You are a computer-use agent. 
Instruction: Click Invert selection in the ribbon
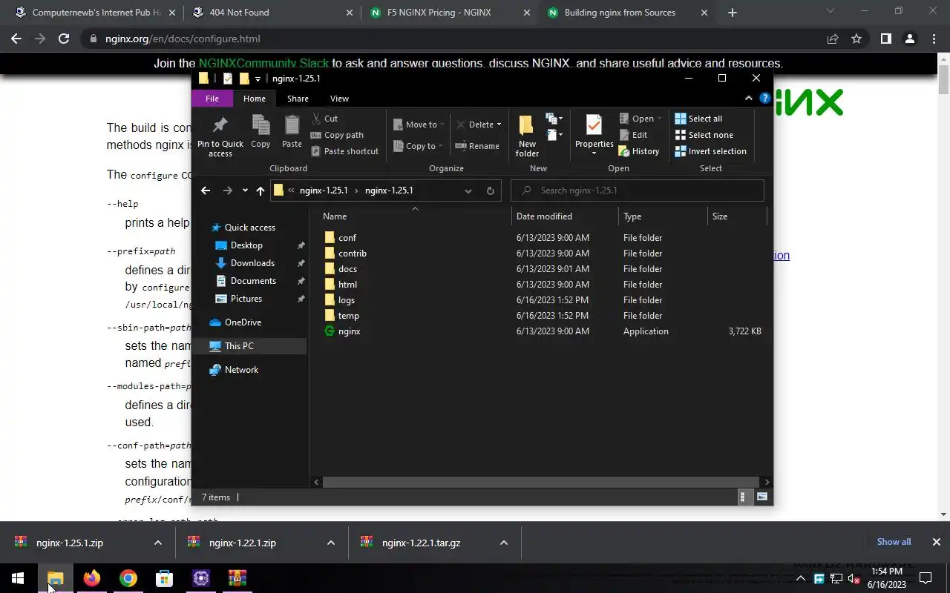[710, 151]
